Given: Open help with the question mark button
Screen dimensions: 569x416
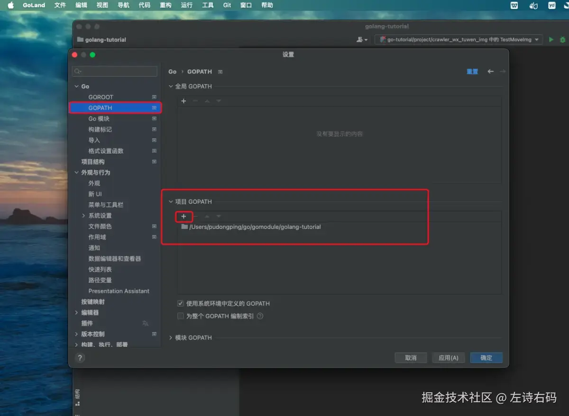Looking at the screenshot, I should point(80,358).
